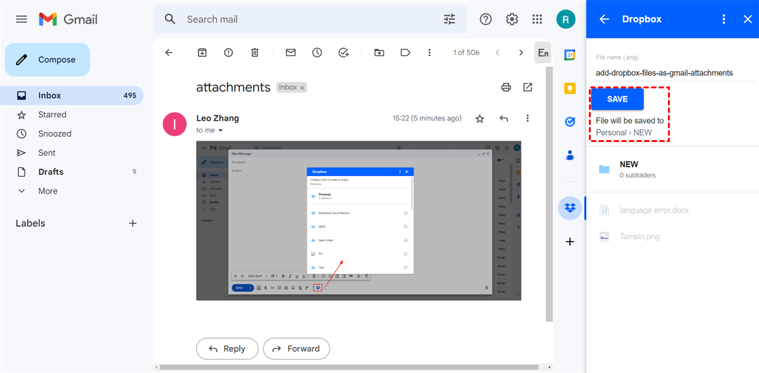Screen dimensions: 759x373
Task: Mark email as unread
Action: pyautogui.click(x=290, y=52)
